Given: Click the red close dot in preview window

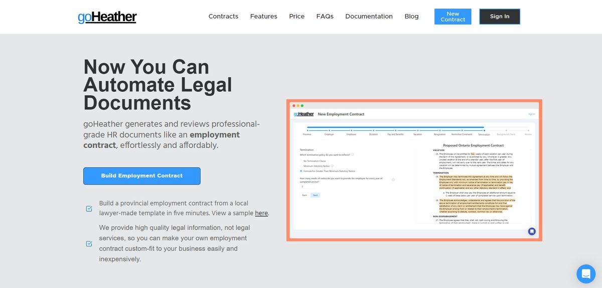Looking at the screenshot, I should pyautogui.click(x=293, y=106).
